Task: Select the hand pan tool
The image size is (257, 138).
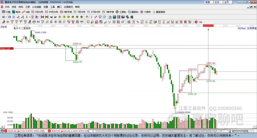Action: tap(87, 17)
